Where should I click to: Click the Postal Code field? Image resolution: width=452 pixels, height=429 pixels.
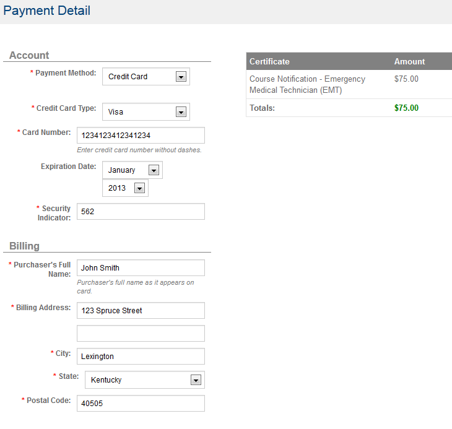141,403
